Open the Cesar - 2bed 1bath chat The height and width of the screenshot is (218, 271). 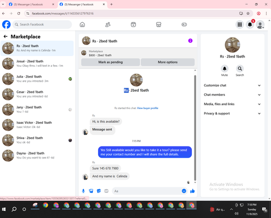coord(37,94)
